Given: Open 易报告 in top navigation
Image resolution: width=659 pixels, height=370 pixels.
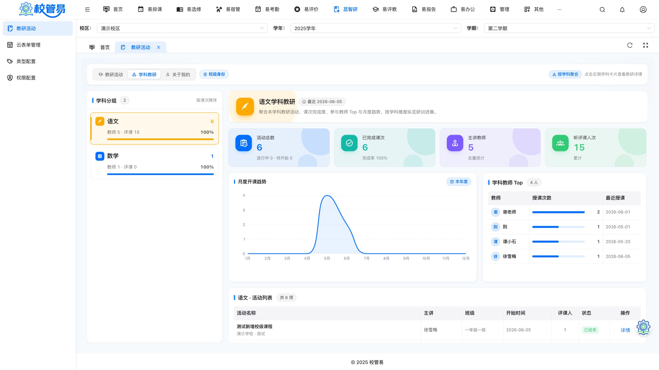Looking at the screenshot, I should click(424, 9).
